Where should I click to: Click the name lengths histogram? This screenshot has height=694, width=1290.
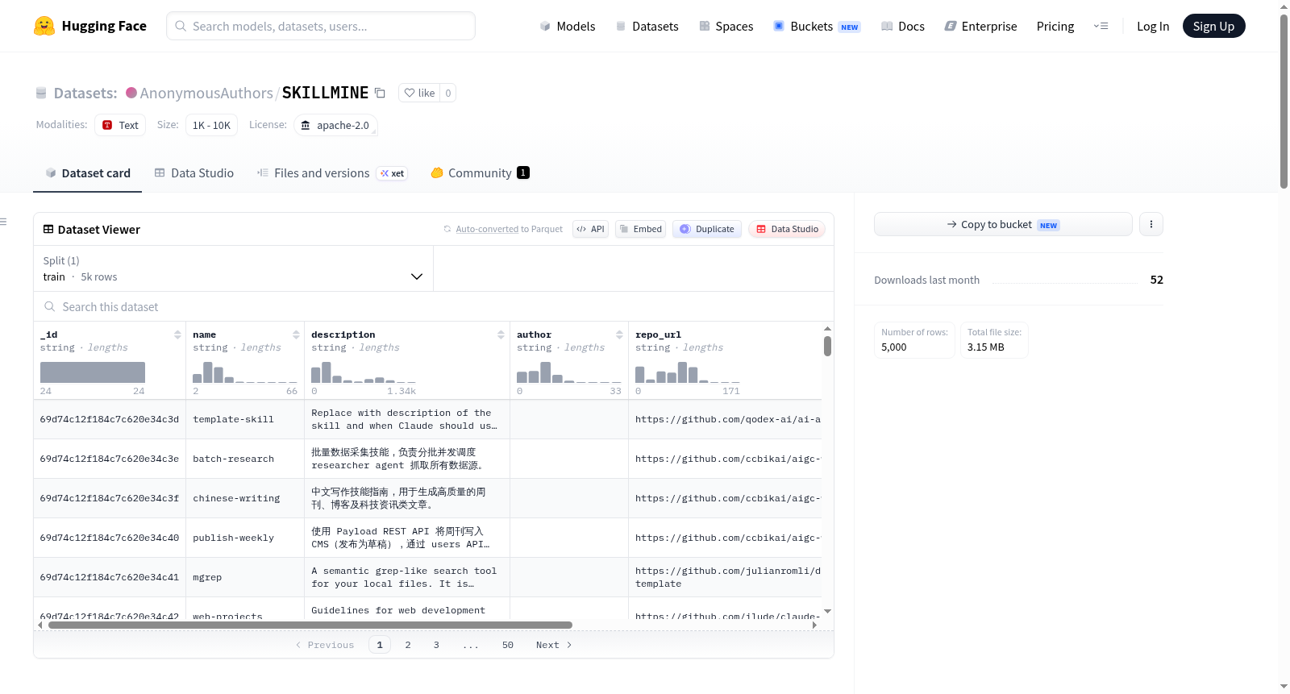(x=245, y=372)
